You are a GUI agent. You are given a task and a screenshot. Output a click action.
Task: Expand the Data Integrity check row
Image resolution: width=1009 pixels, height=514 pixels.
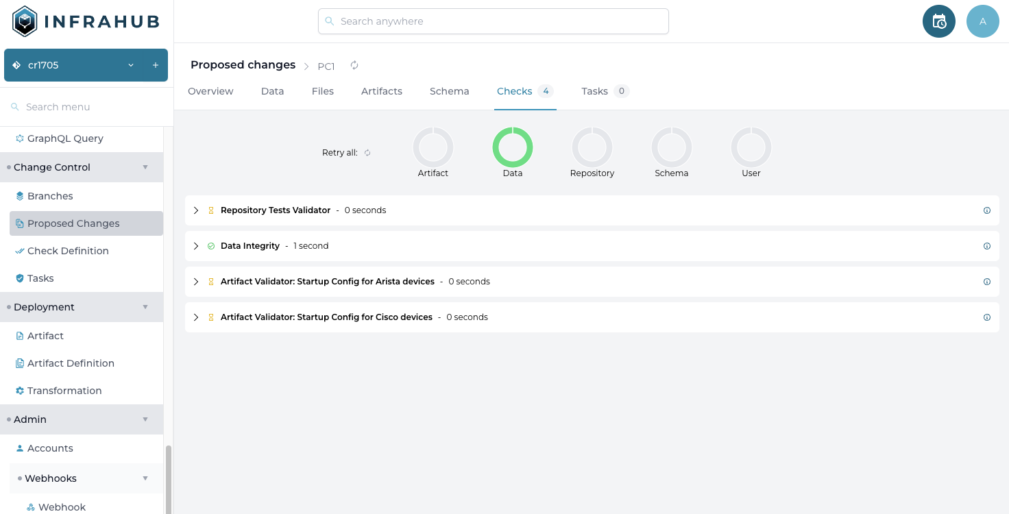pos(196,246)
